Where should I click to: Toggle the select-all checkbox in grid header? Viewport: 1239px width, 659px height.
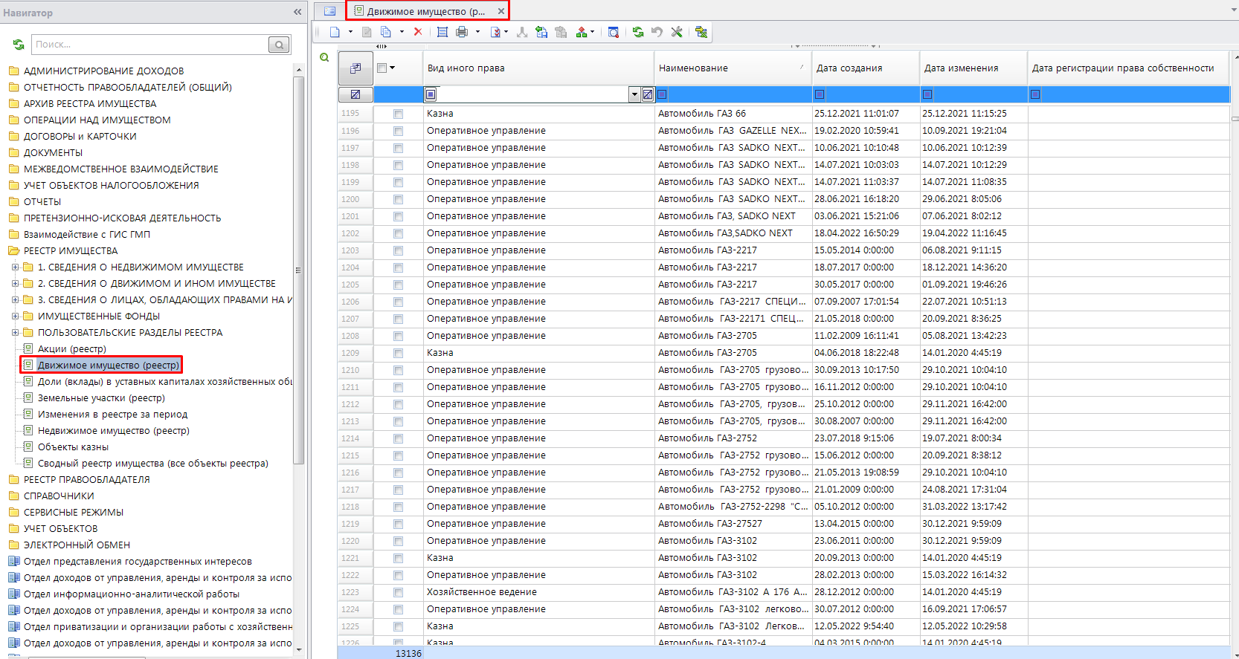click(x=382, y=68)
